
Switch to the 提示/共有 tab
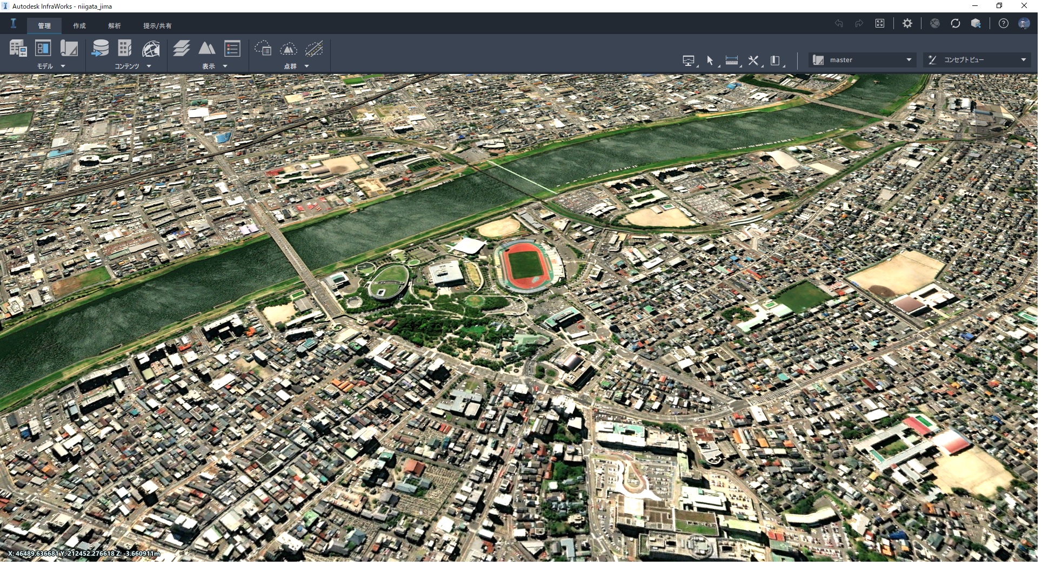(157, 25)
